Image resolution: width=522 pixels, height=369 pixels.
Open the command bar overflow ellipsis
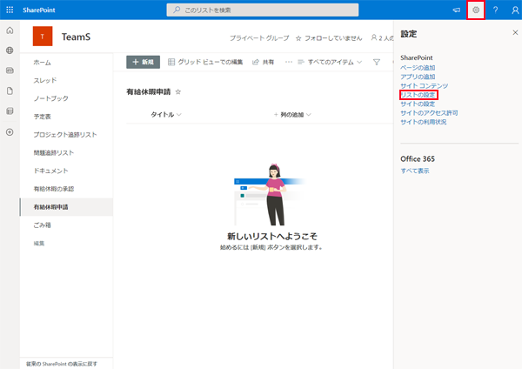click(289, 62)
